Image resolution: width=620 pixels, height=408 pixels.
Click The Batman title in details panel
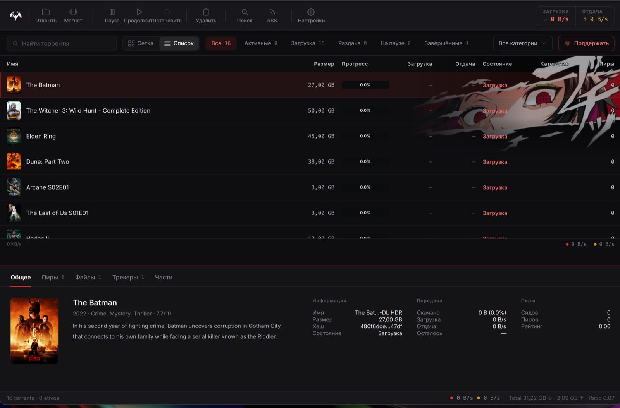95,303
